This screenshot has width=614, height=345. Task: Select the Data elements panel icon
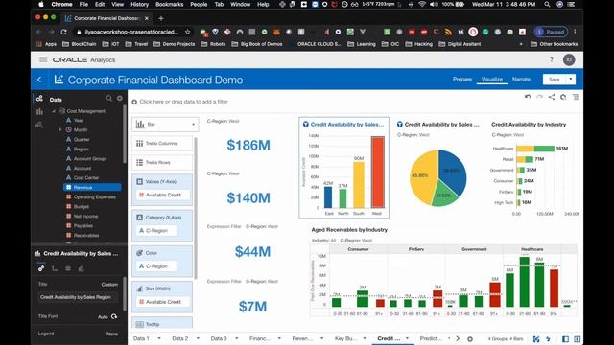39,99
